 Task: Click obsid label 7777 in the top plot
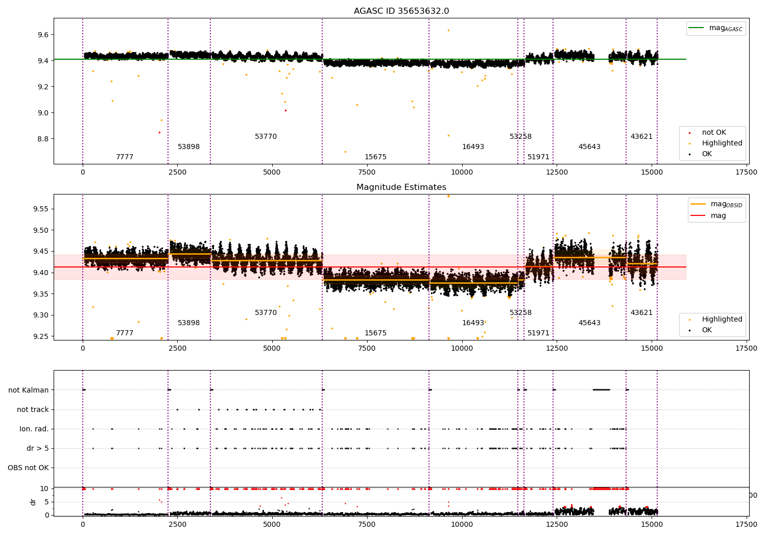(x=125, y=157)
